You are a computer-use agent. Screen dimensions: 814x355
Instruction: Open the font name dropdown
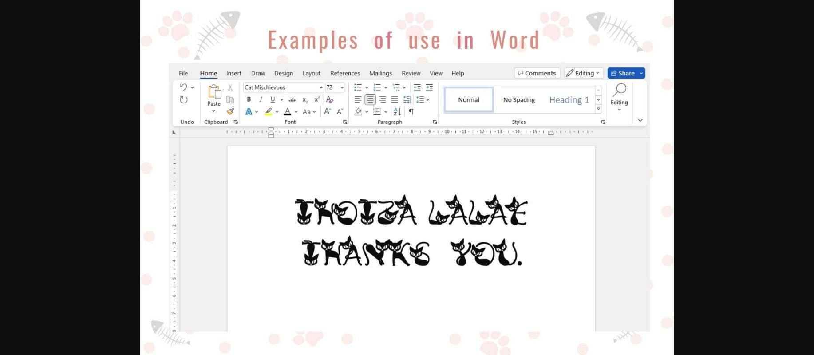(x=321, y=87)
